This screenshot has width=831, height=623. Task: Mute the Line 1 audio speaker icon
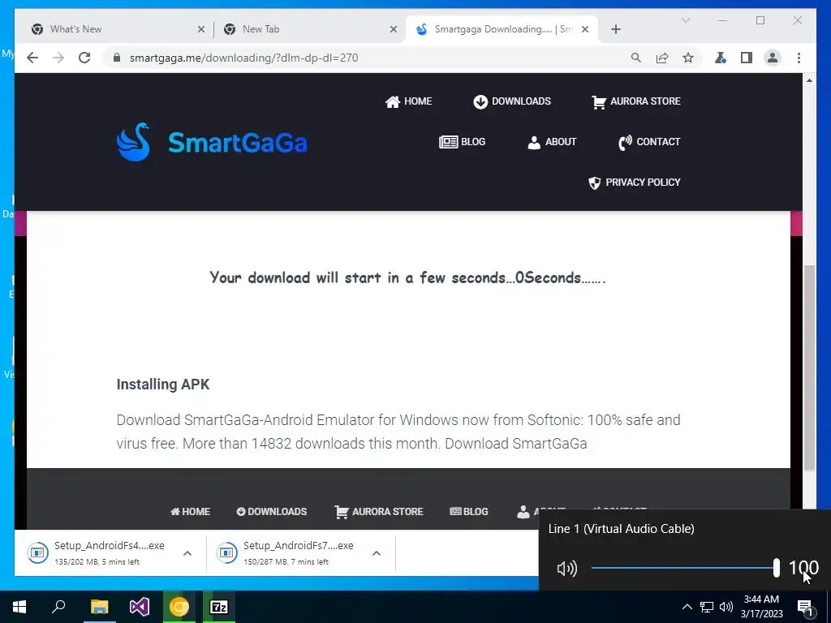point(567,569)
